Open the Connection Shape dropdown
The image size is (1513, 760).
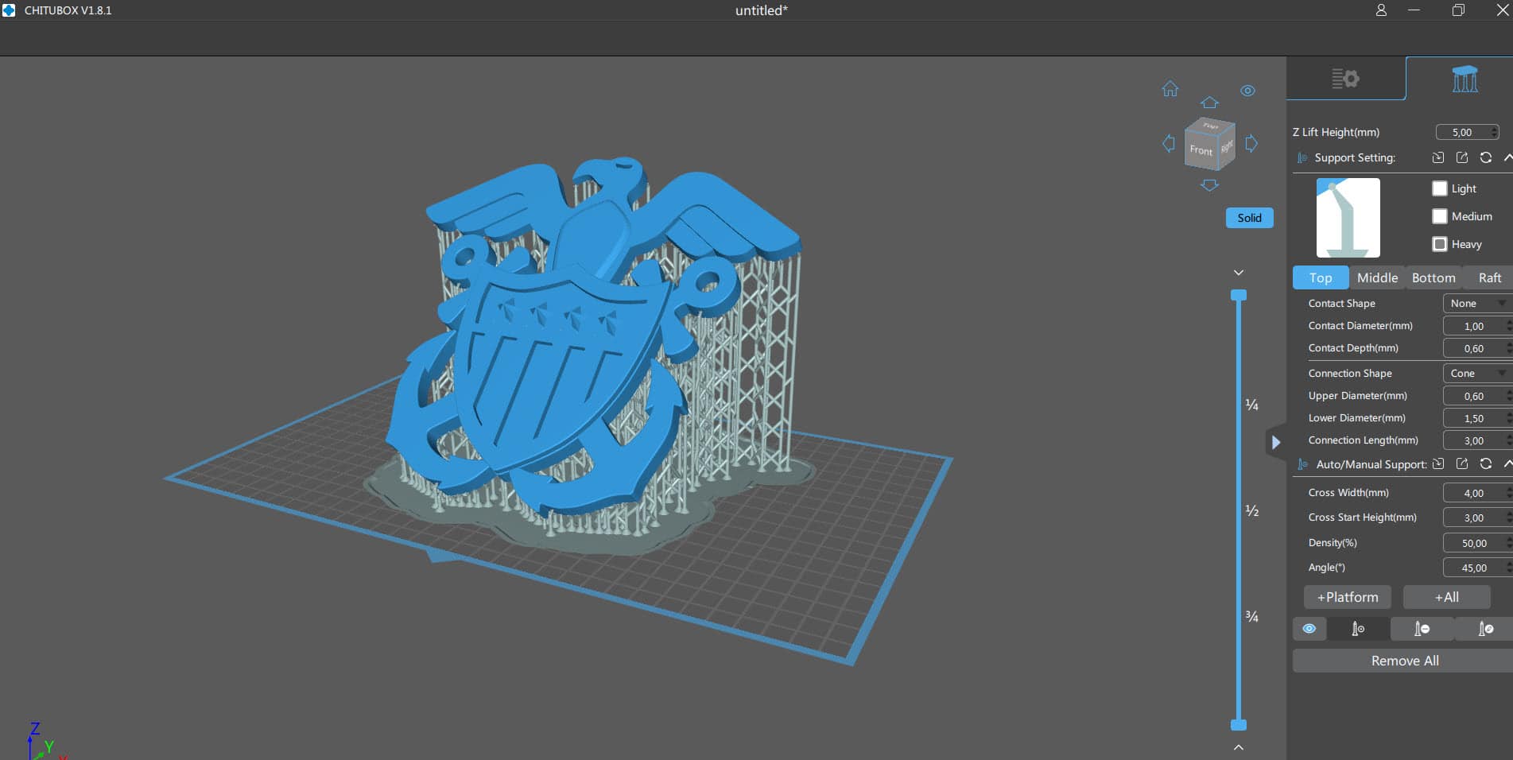[1476, 373]
